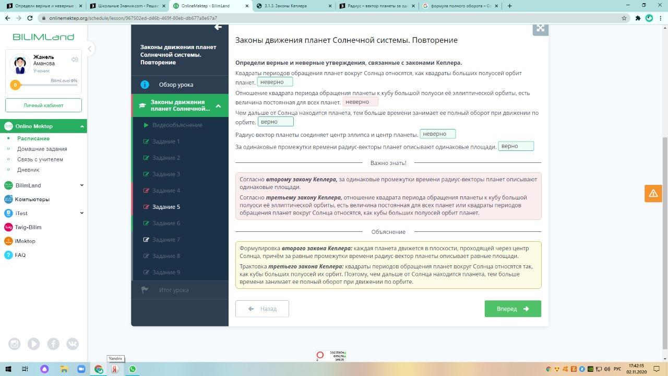Click the user avatar picture
The height and width of the screenshot is (376, 668).
coord(20,64)
